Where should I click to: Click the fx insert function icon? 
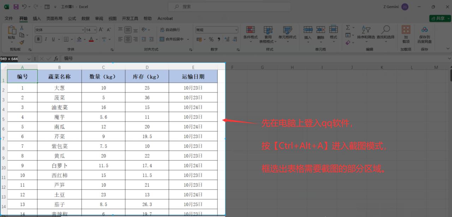click(56, 59)
